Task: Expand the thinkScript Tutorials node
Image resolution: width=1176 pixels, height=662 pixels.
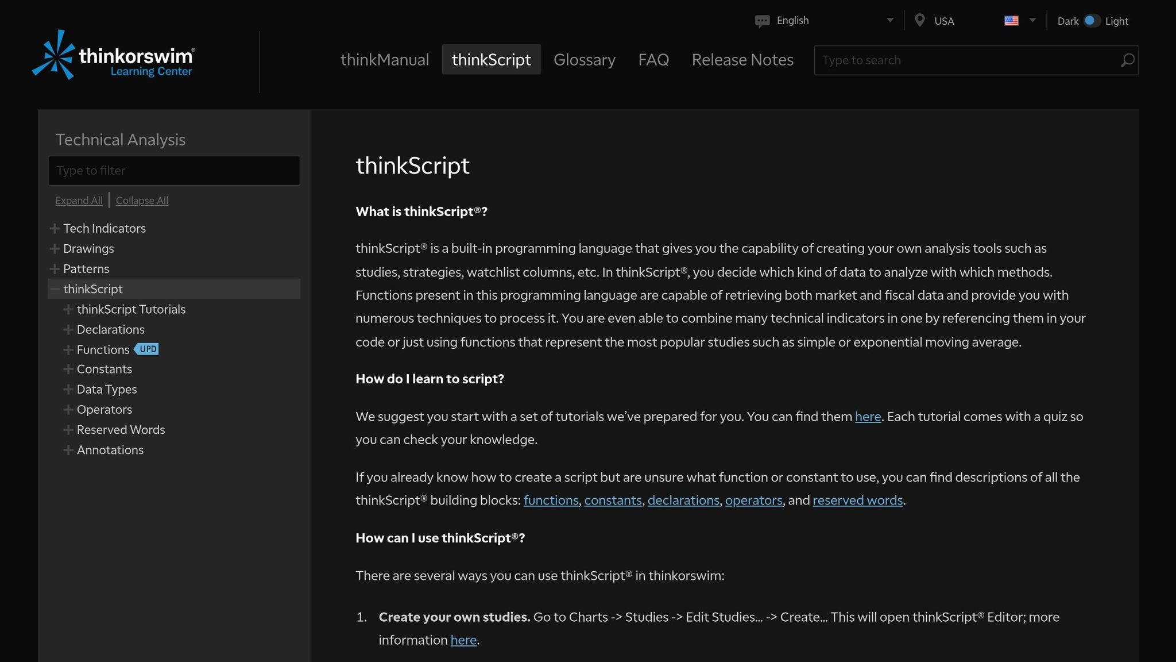Action: pyautogui.click(x=68, y=309)
